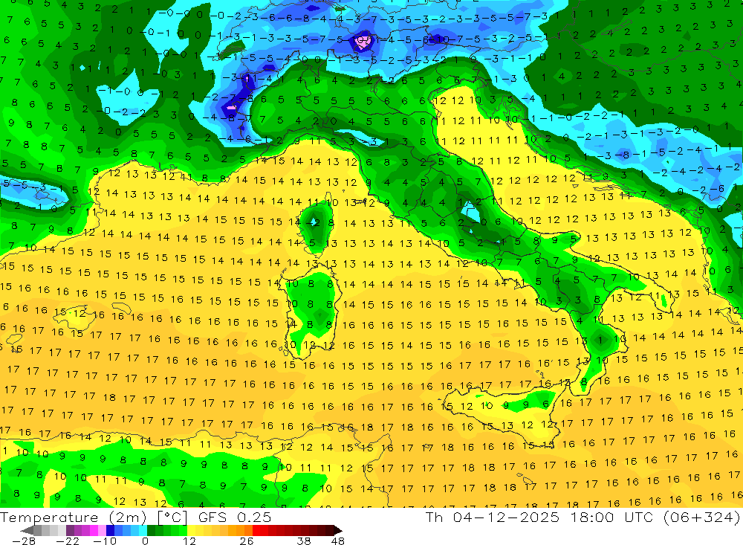Viewport: 743px width, 545px height.
Task: Click the '[°C]' unit label
Action: click(172, 517)
